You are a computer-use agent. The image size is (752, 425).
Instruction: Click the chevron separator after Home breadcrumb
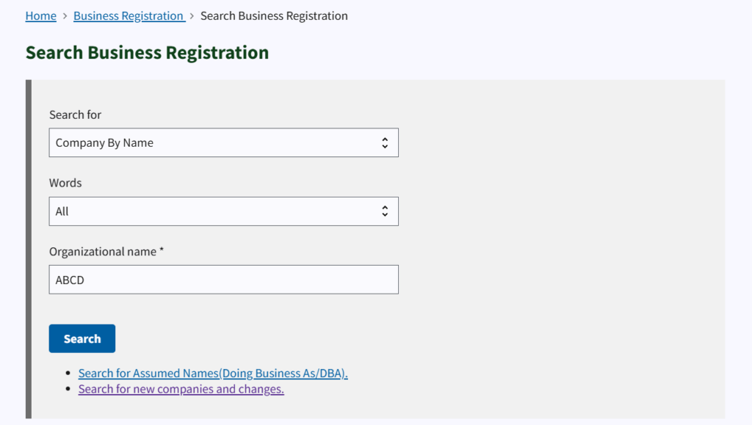coord(65,16)
